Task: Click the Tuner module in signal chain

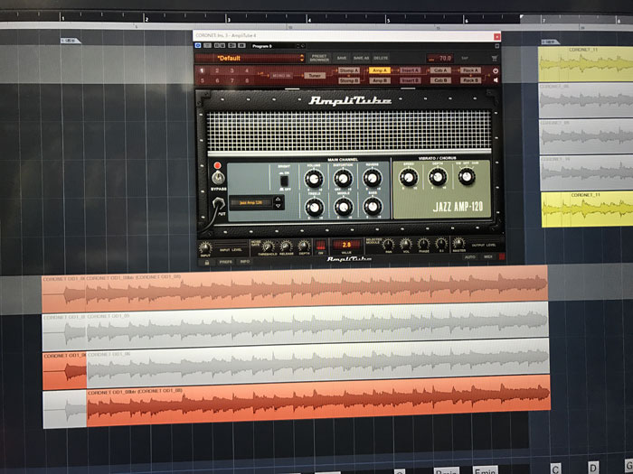Action: tap(315, 75)
